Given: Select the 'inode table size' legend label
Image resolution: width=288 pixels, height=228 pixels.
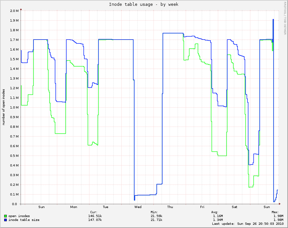Looking at the screenshot, I should (24, 220).
